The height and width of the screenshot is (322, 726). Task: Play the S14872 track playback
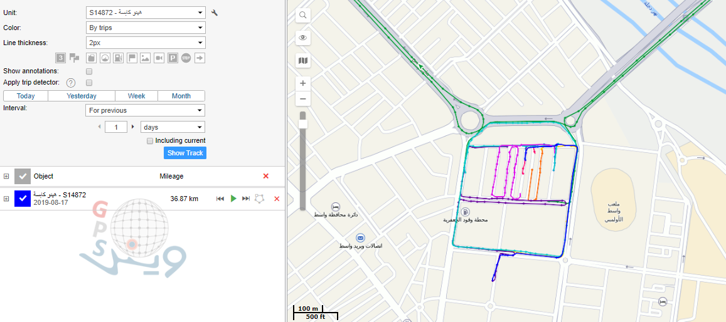233,199
